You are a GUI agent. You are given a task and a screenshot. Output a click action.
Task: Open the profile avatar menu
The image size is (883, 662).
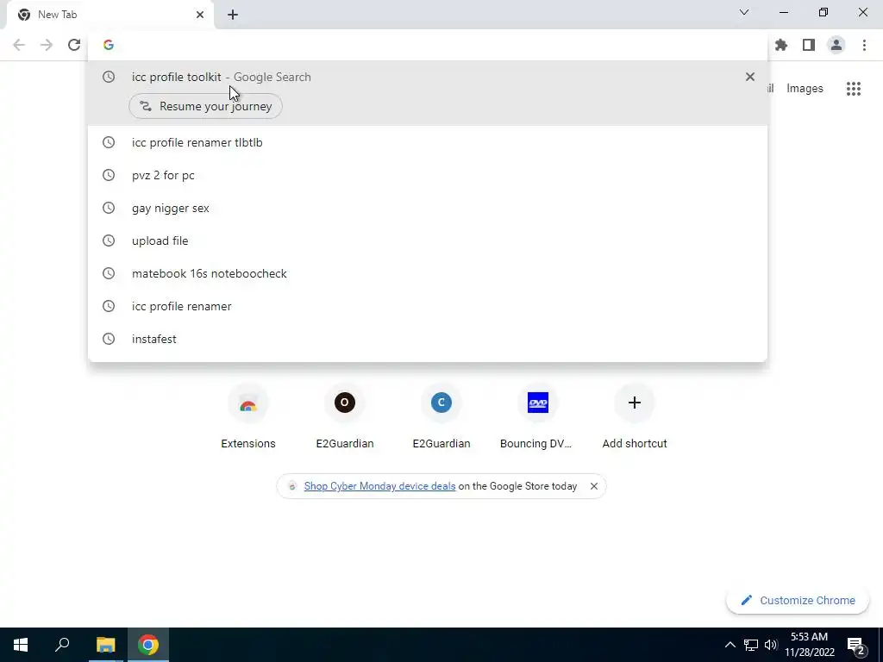[x=836, y=45]
